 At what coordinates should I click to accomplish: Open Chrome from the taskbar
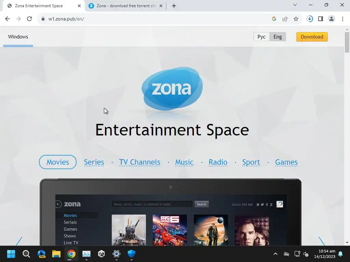pos(71,254)
